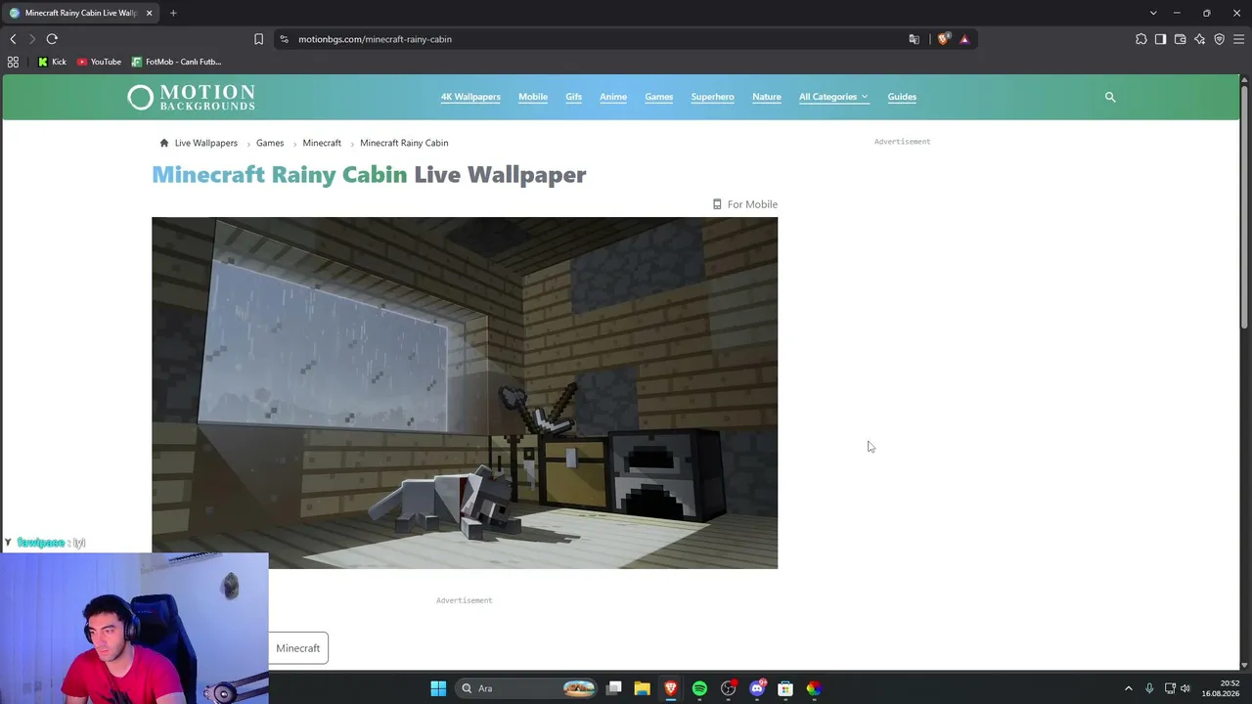
Task: Click the For Mobile link
Action: 745,204
